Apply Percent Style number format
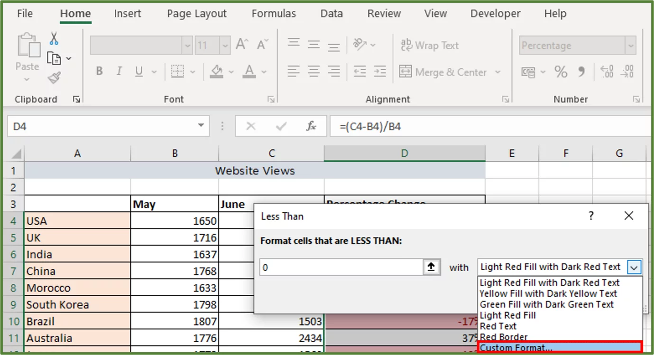The height and width of the screenshot is (355, 654). point(561,72)
